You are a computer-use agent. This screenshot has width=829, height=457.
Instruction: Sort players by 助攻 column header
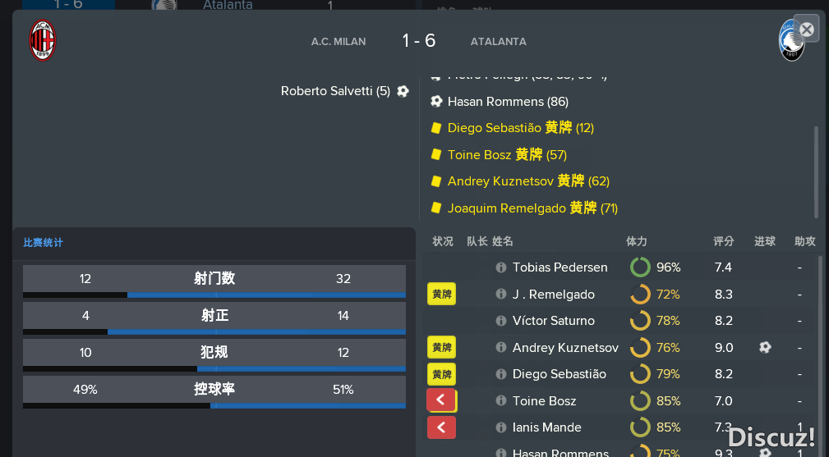(x=804, y=241)
